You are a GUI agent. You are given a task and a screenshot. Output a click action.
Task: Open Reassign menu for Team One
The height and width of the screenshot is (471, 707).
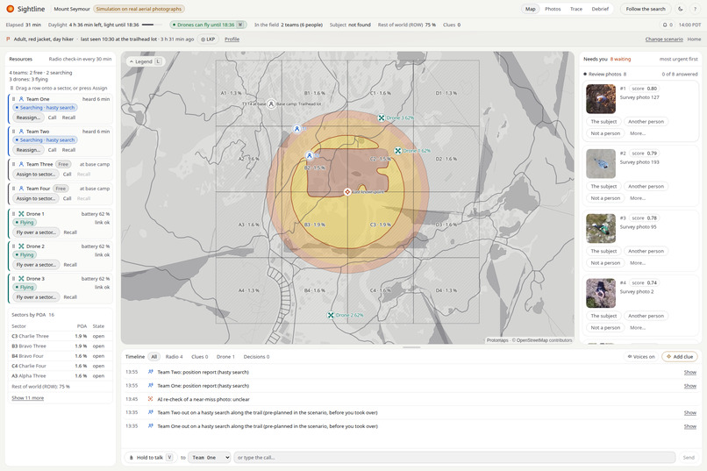pos(28,118)
